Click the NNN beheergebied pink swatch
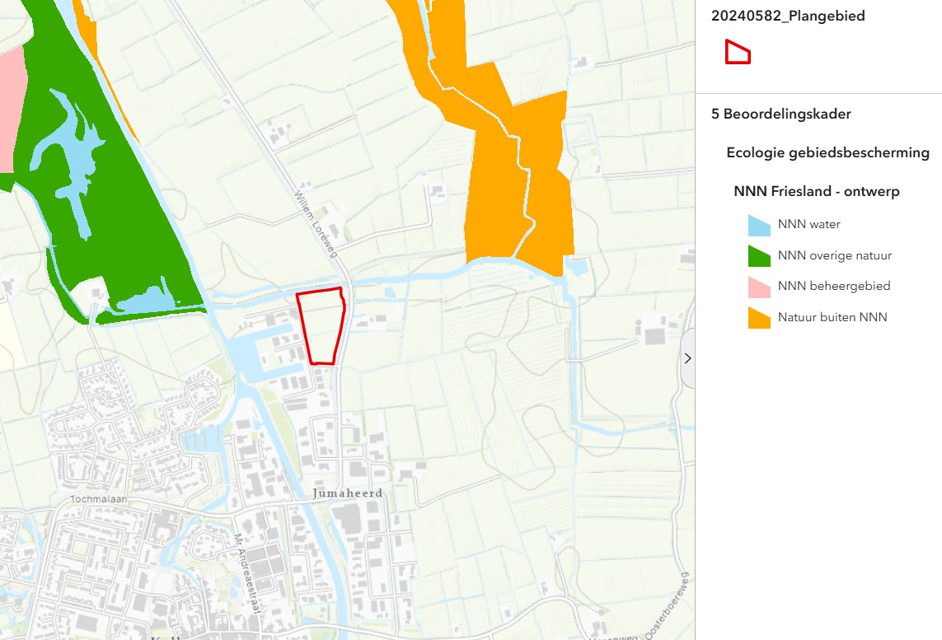The height and width of the screenshot is (640, 942). (759, 287)
